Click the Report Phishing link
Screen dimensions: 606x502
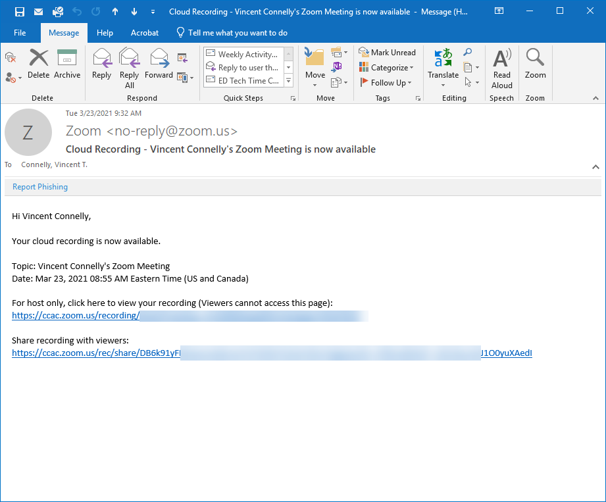tap(39, 186)
